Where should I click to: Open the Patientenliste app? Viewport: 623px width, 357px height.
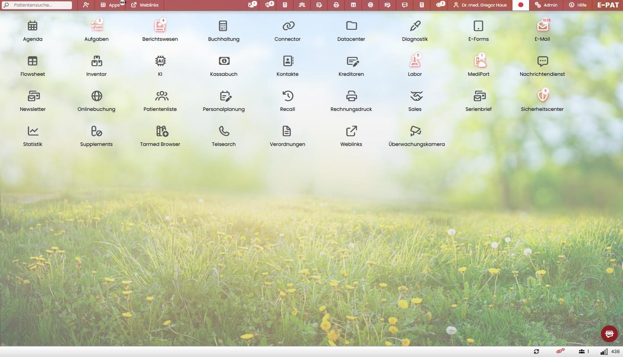point(160,100)
